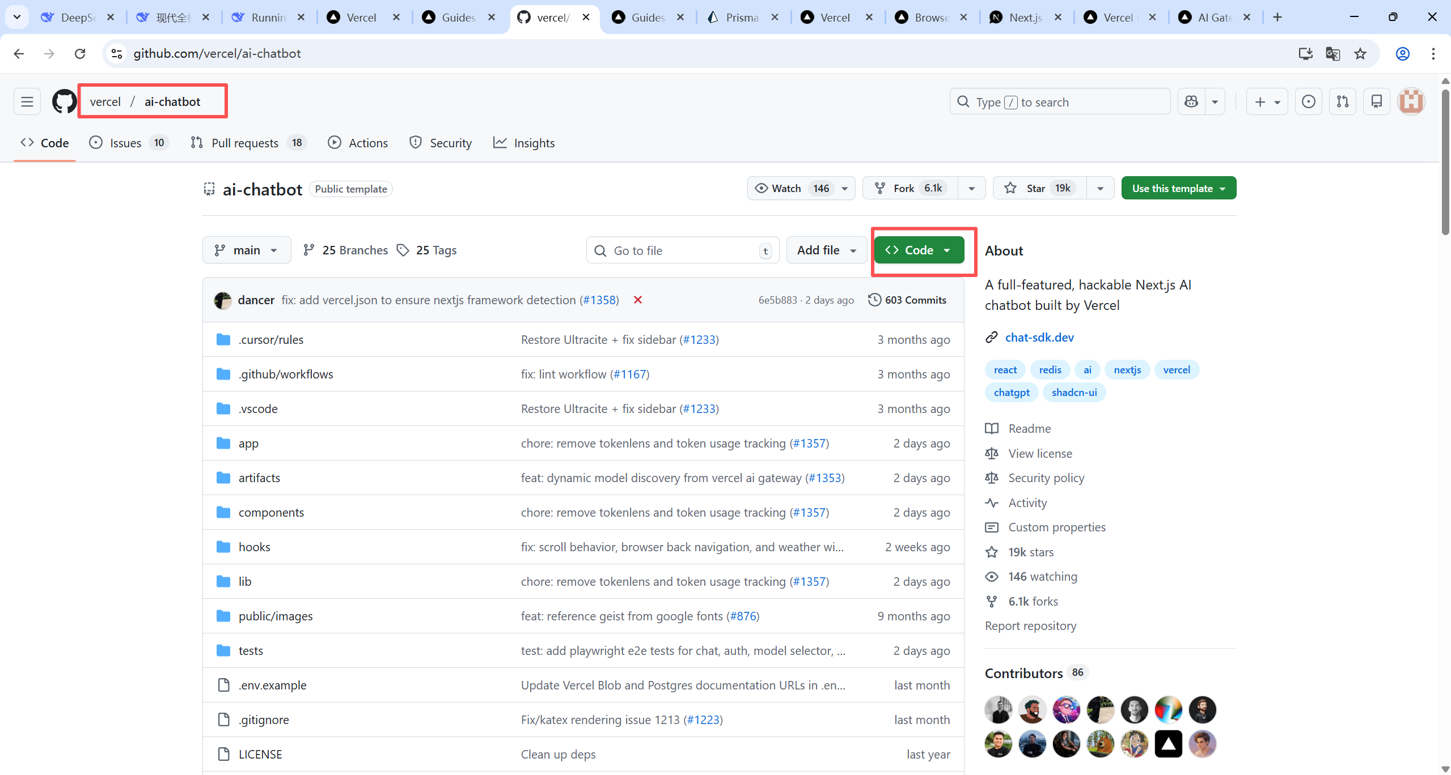Screen dimensions: 1451x775
Task: Close the Next.js browser tab
Action: click(1058, 18)
